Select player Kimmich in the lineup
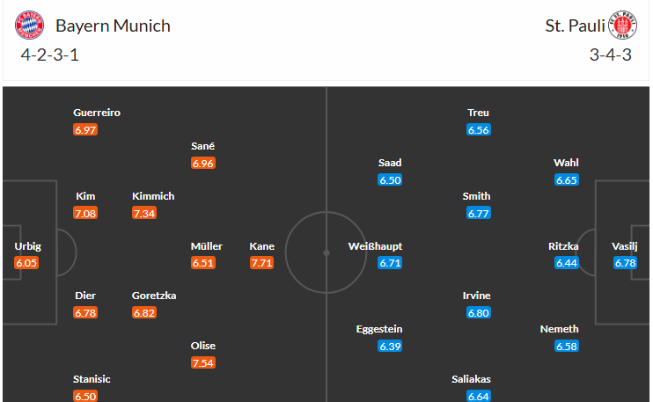 [x=153, y=196]
